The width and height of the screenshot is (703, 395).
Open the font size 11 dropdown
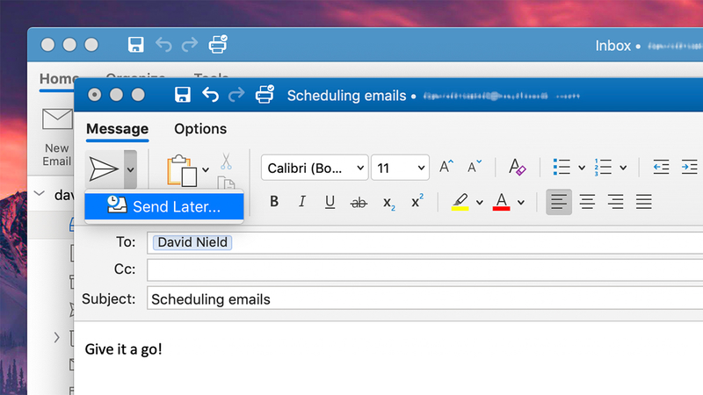click(x=400, y=168)
